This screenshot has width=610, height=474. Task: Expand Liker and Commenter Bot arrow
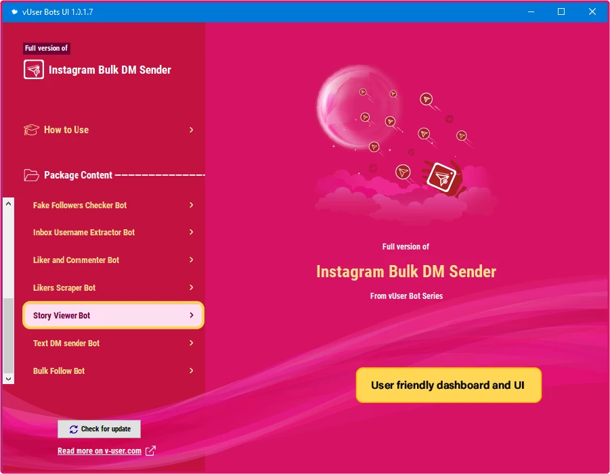(x=191, y=260)
